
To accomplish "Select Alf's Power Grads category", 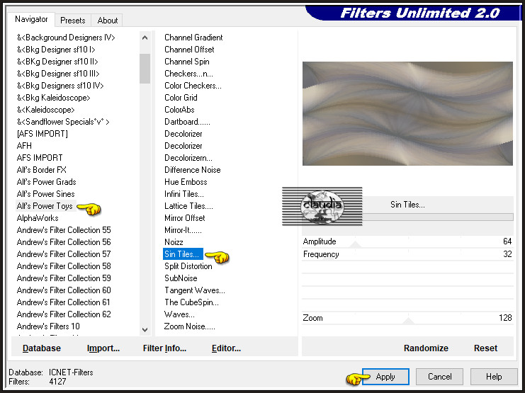I will pos(47,182).
